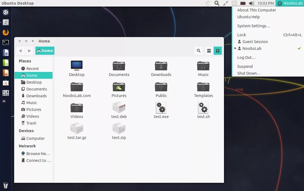Viewport: 304px width, 191px height.
Task: Open the Desktop folder icon in file view
Action: coord(76,65)
